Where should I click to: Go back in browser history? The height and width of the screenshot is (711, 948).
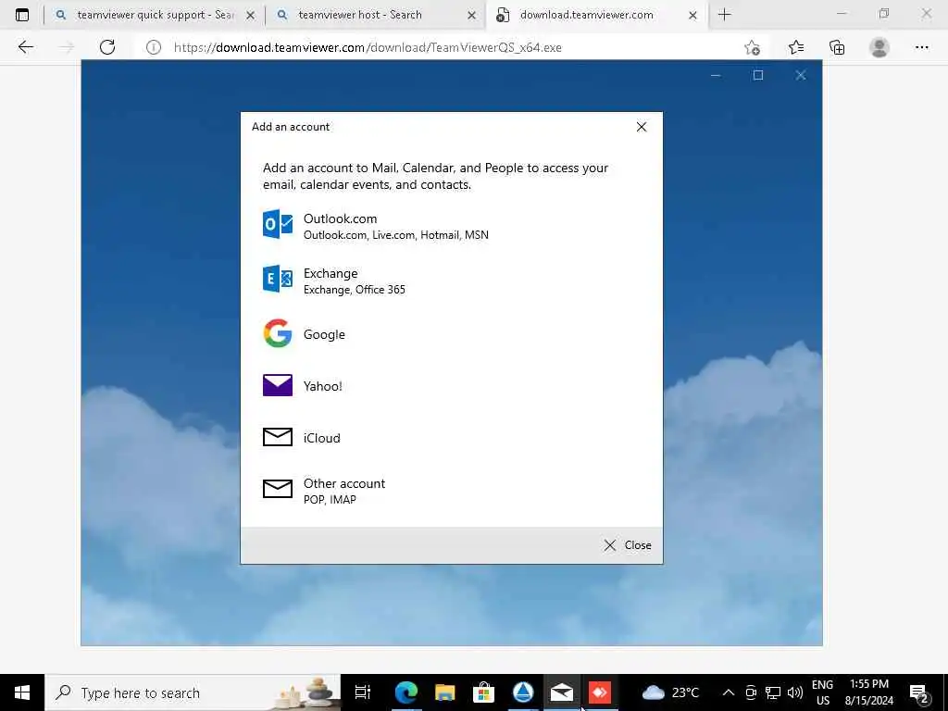pyautogui.click(x=25, y=47)
